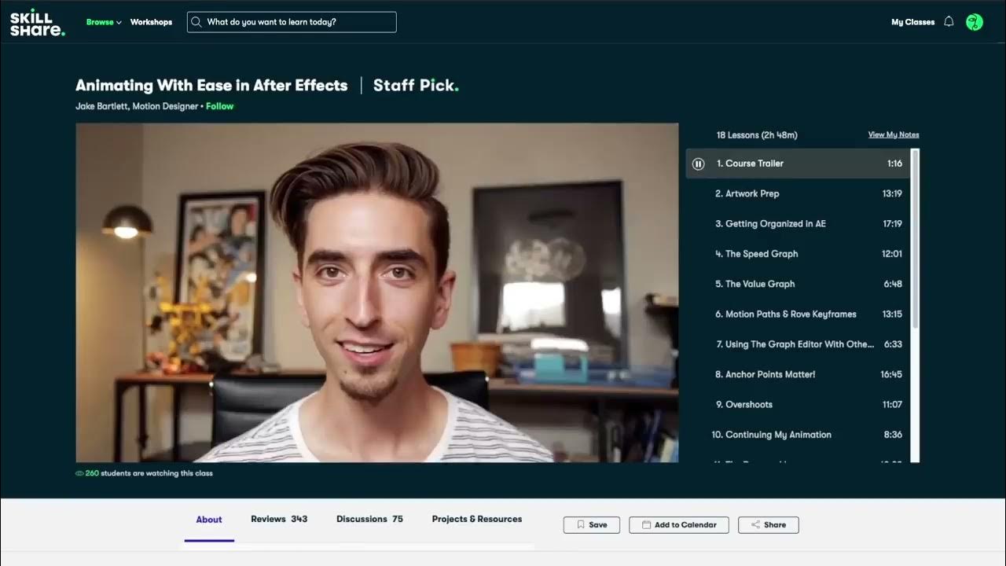
Task: Select lesson 5. The Value Graph
Action: tap(798, 284)
